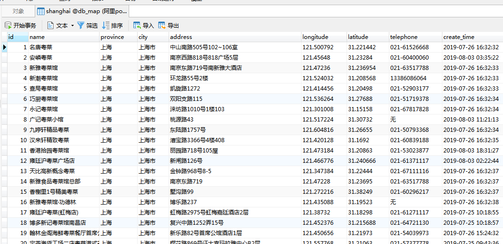Open the 文本 text view dropdown arrow
Screen dimensions: 503x244
tap(72, 26)
